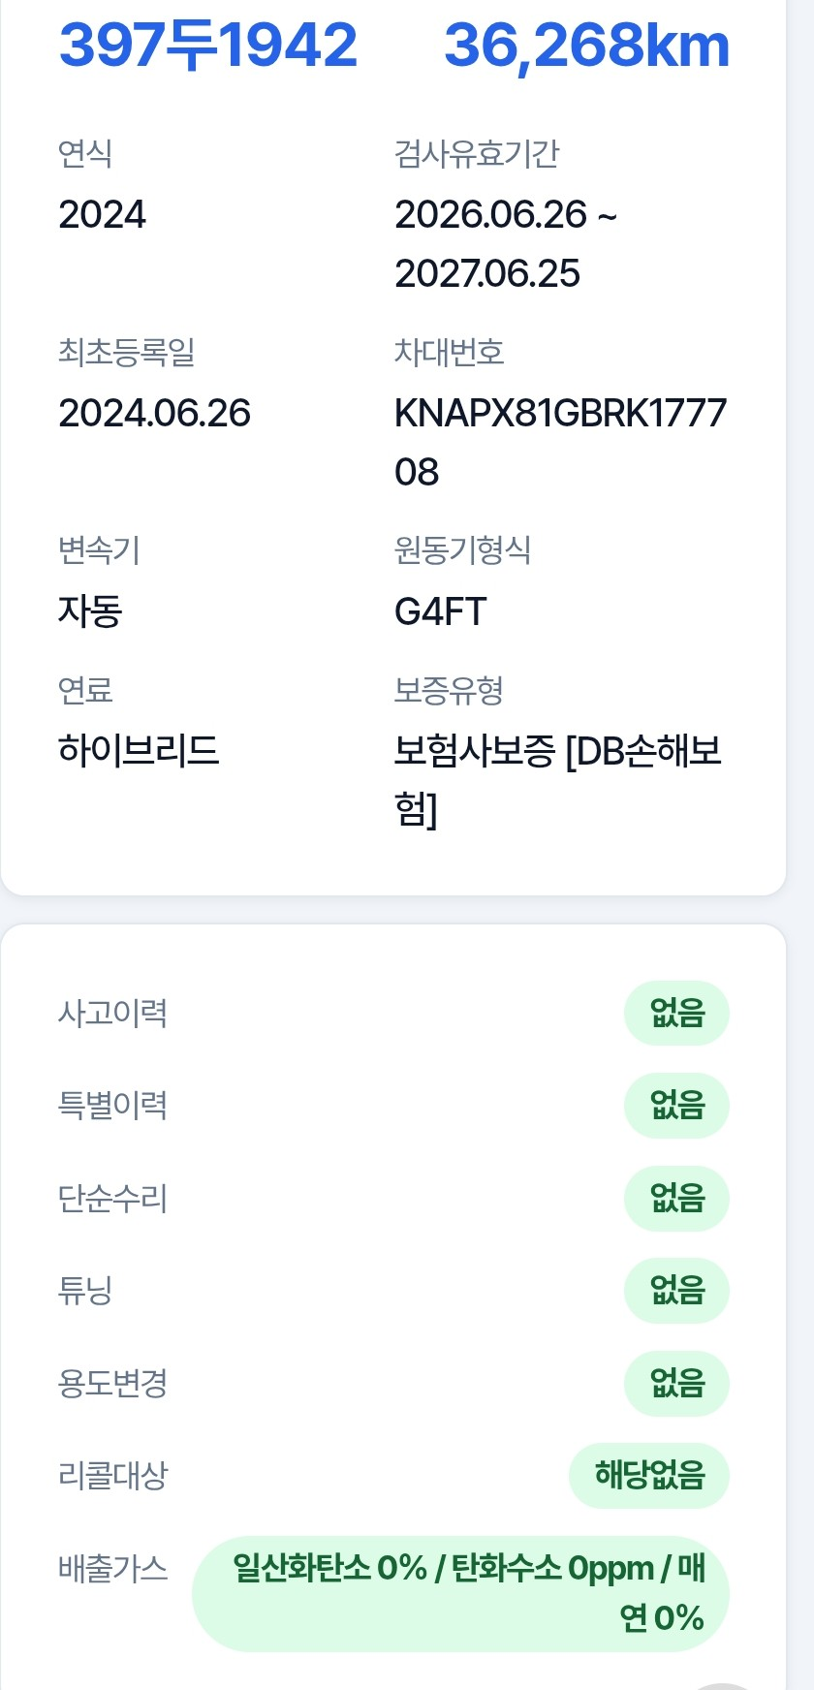Select the 단순수리 없음 badge
The height and width of the screenshot is (1690, 814).
(676, 1198)
